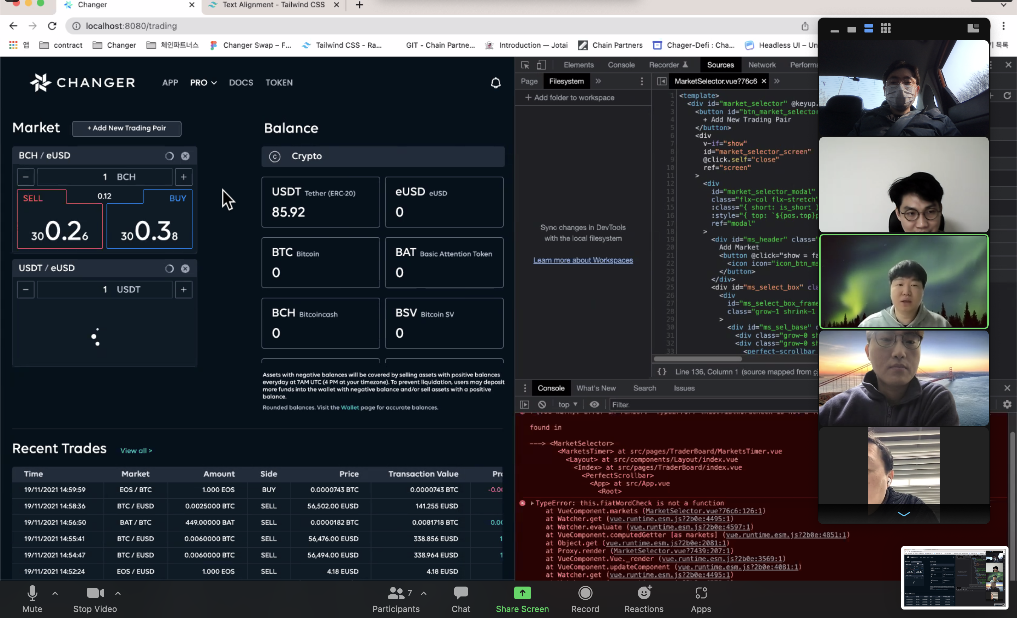Refresh the USDT / eUSD market card
The width and height of the screenshot is (1017, 618).
click(169, 269)
